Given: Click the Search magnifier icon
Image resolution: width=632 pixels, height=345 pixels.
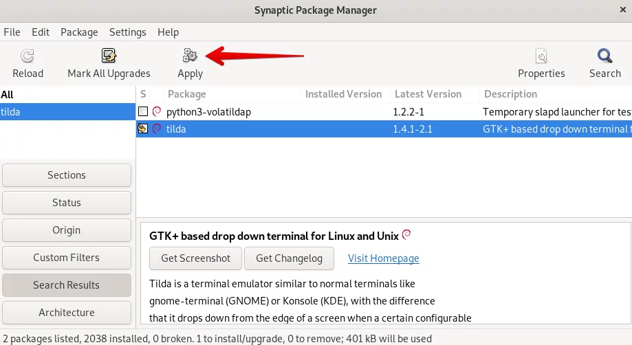Looking at the screenshot, I should click(x=604, y=56).
